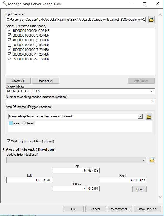
Task: Open the Area Of Interest layer dropdown arrow
Action: (x=140, y=117)
